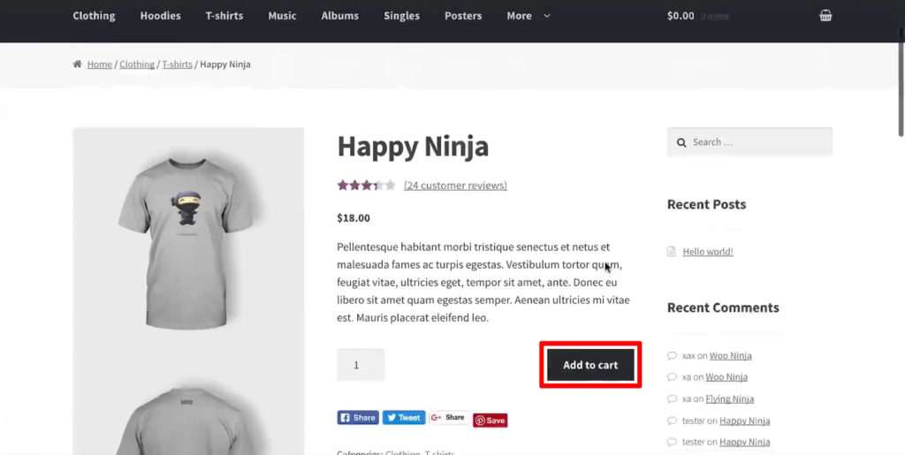Open the Music menu item
The image size is (905, 455).
click(282, 16)
